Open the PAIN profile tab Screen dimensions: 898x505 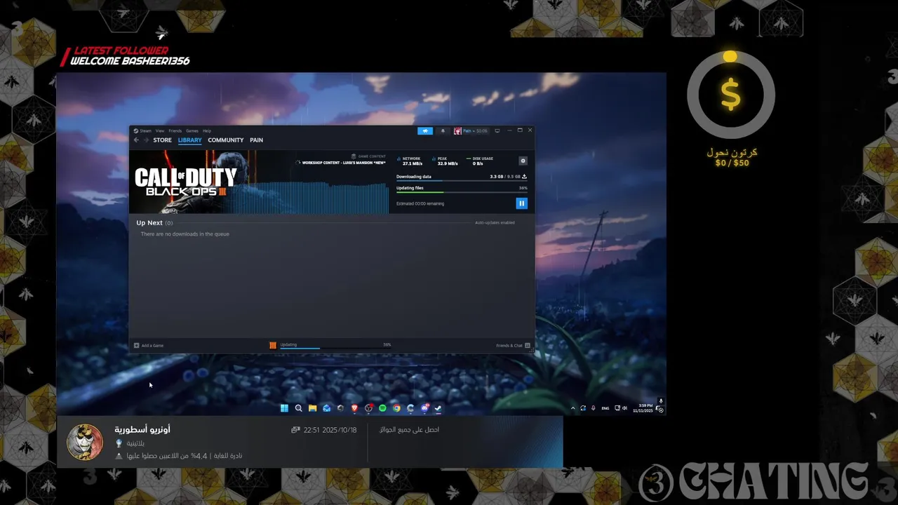(x=256, y=140)
